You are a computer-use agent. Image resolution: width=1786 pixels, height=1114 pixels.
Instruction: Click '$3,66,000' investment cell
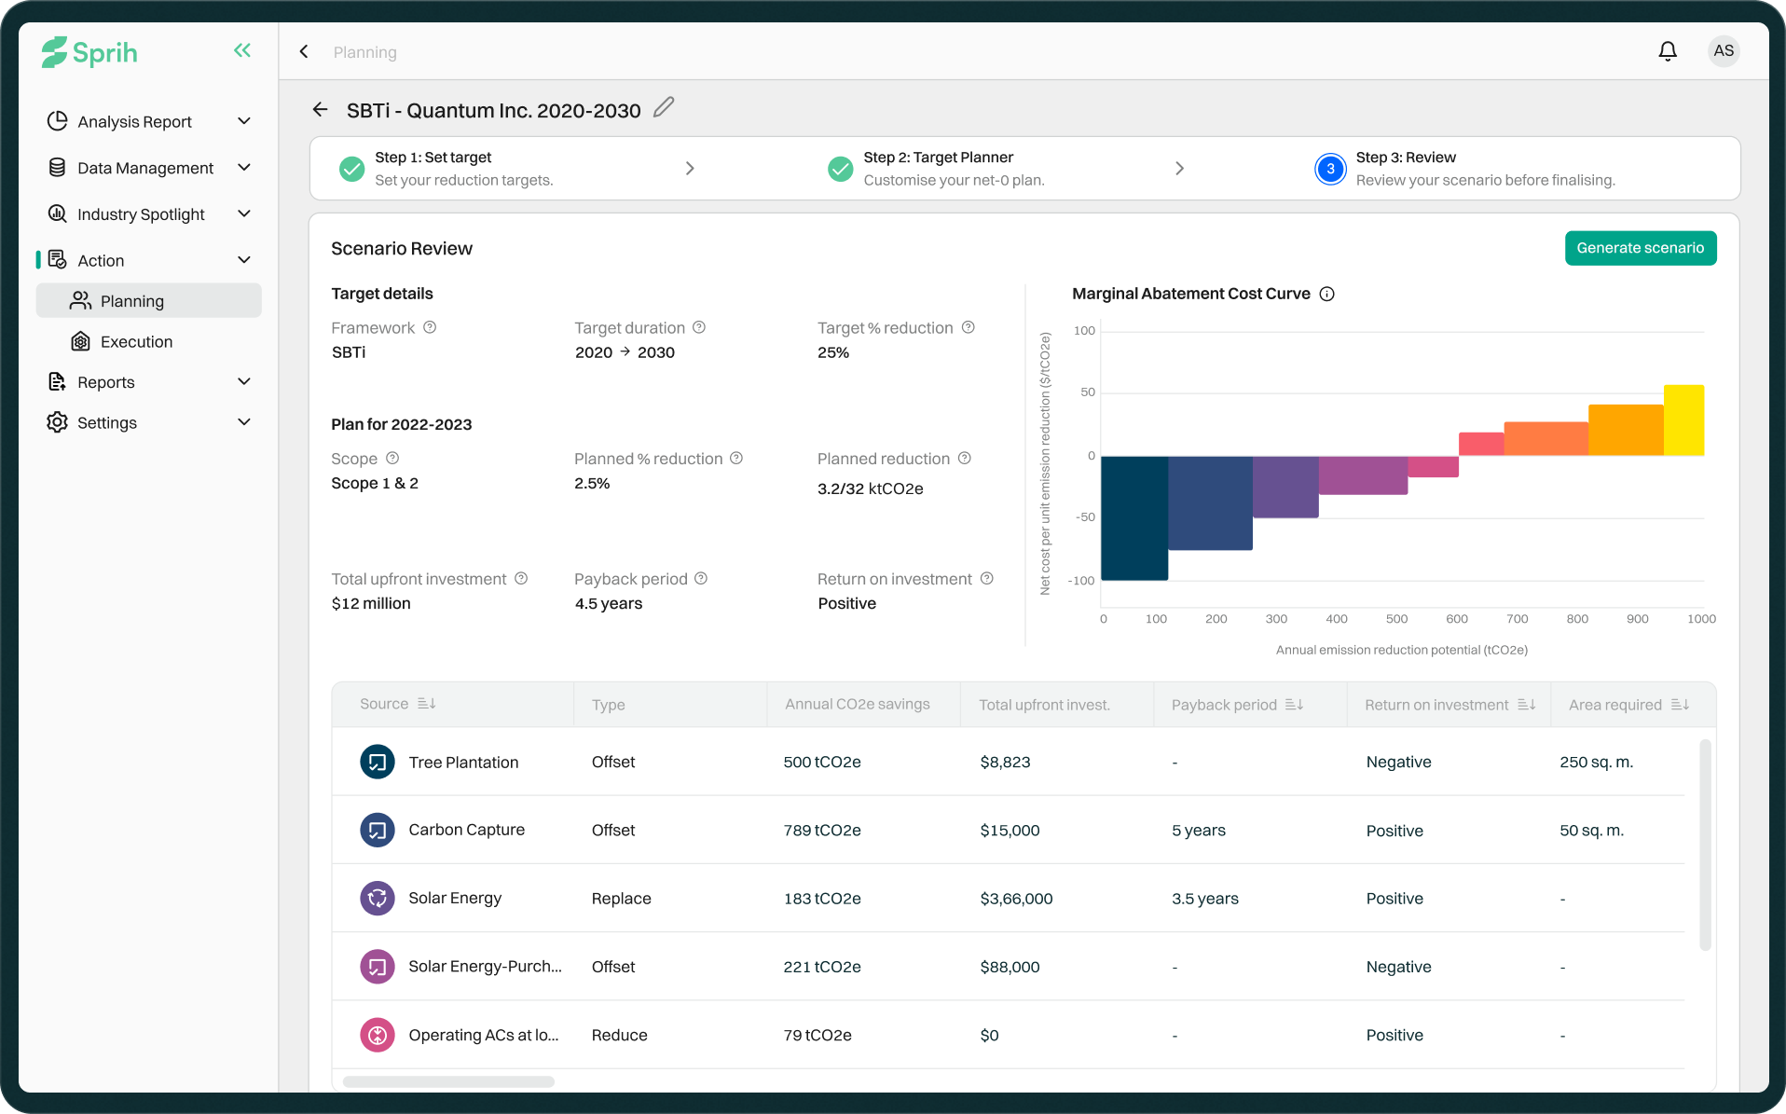pos(1016,899)
